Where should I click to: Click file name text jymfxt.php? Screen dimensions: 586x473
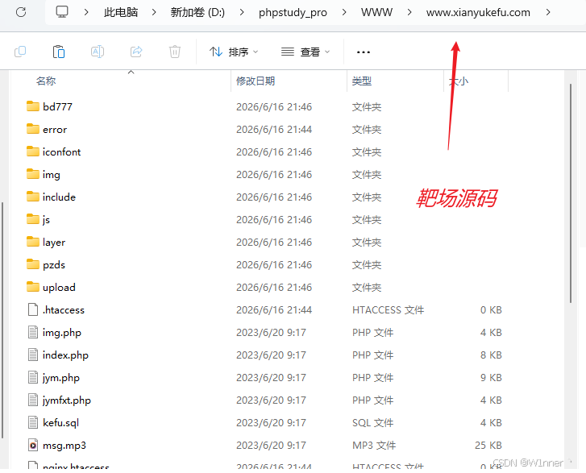click(x=67, y=400)
